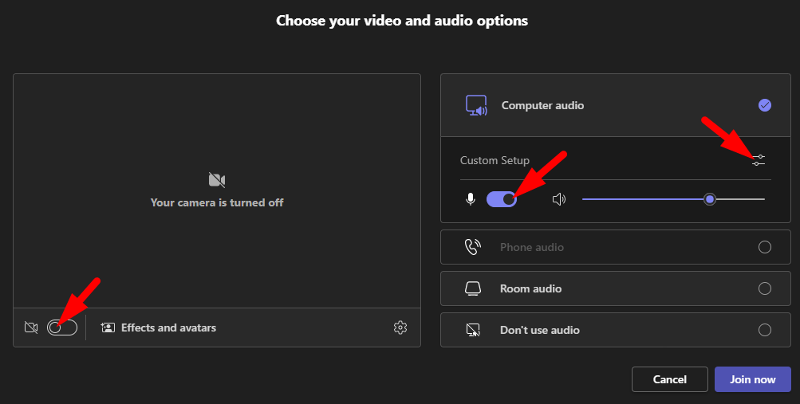Open Effects and avatars label
The image size is (800, 404).
(168, 328)
